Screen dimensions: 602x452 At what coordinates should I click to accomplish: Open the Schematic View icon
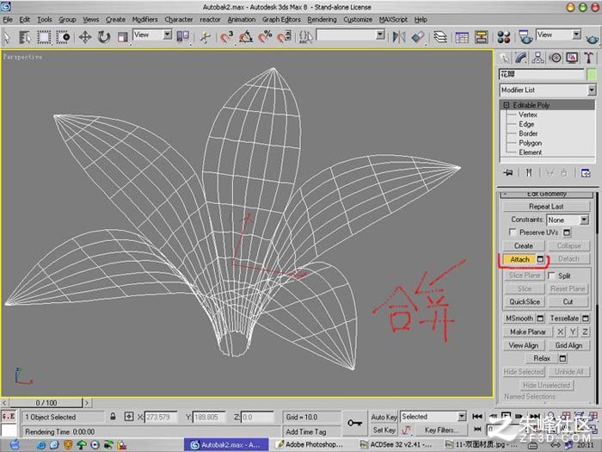[481, 37]
